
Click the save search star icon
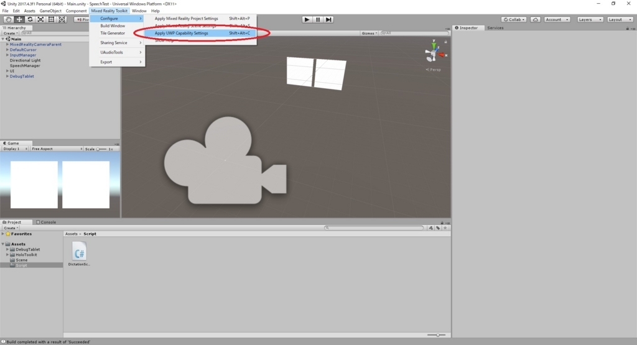click(445, 228)
